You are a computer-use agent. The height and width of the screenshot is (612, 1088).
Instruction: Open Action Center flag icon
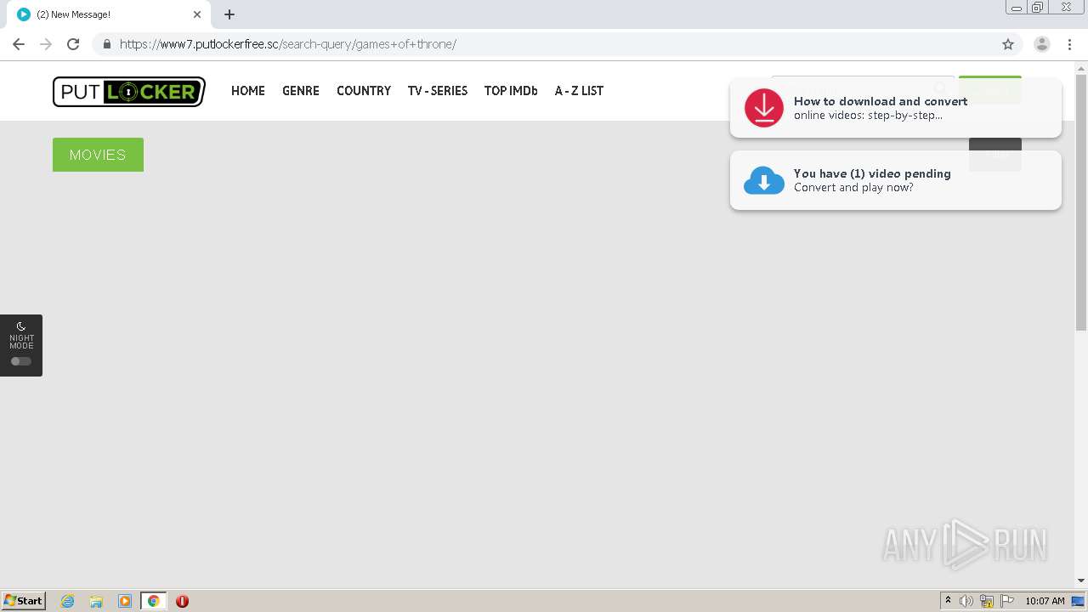(1007, 601)
